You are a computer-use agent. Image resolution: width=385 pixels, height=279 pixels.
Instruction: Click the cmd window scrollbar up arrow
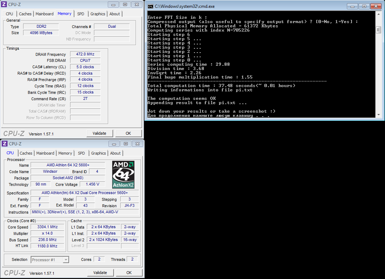tap(378, 14)
